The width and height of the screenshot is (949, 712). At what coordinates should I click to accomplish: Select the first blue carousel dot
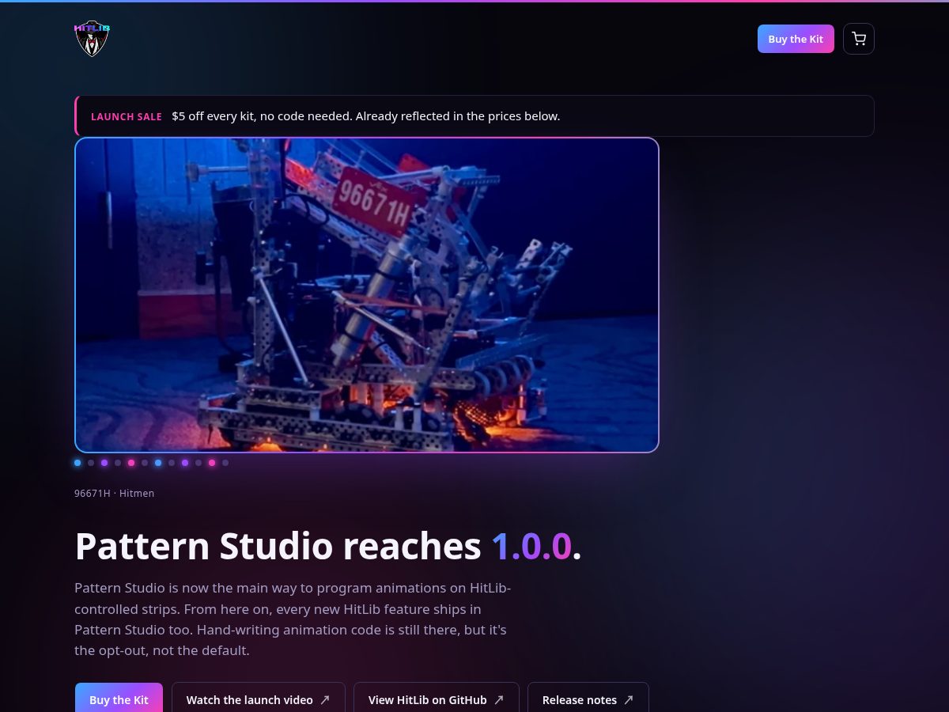[x=78, y=463]
